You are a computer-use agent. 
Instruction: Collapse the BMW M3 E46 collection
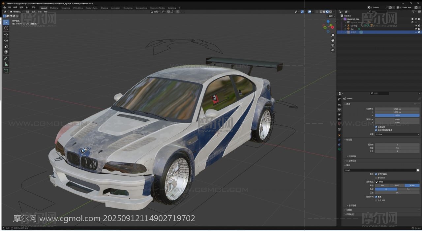342,19
